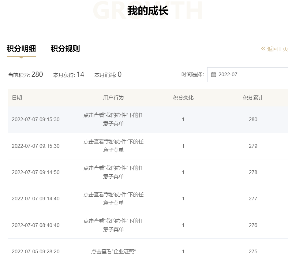This screenshot has height=260, width=296.
Task: Click the 积分累计 value 275 in the last row
Action: (x=253, y=251)
